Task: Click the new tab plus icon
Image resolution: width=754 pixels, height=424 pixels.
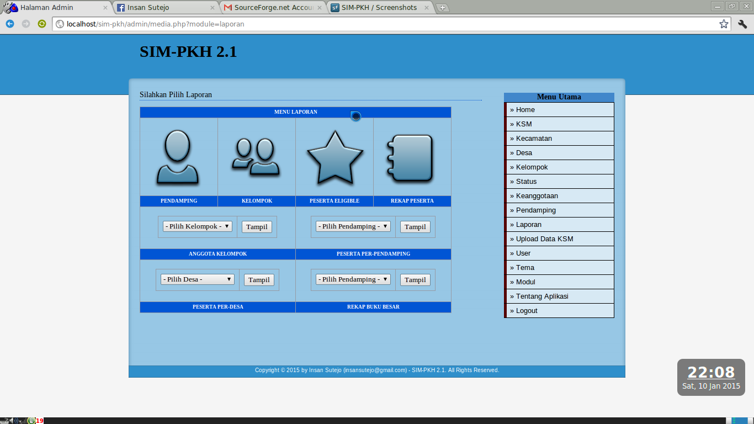Action: [443, 7]
